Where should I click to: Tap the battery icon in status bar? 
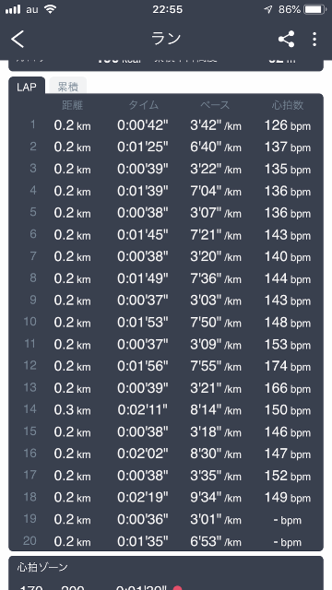coord(315,9)
